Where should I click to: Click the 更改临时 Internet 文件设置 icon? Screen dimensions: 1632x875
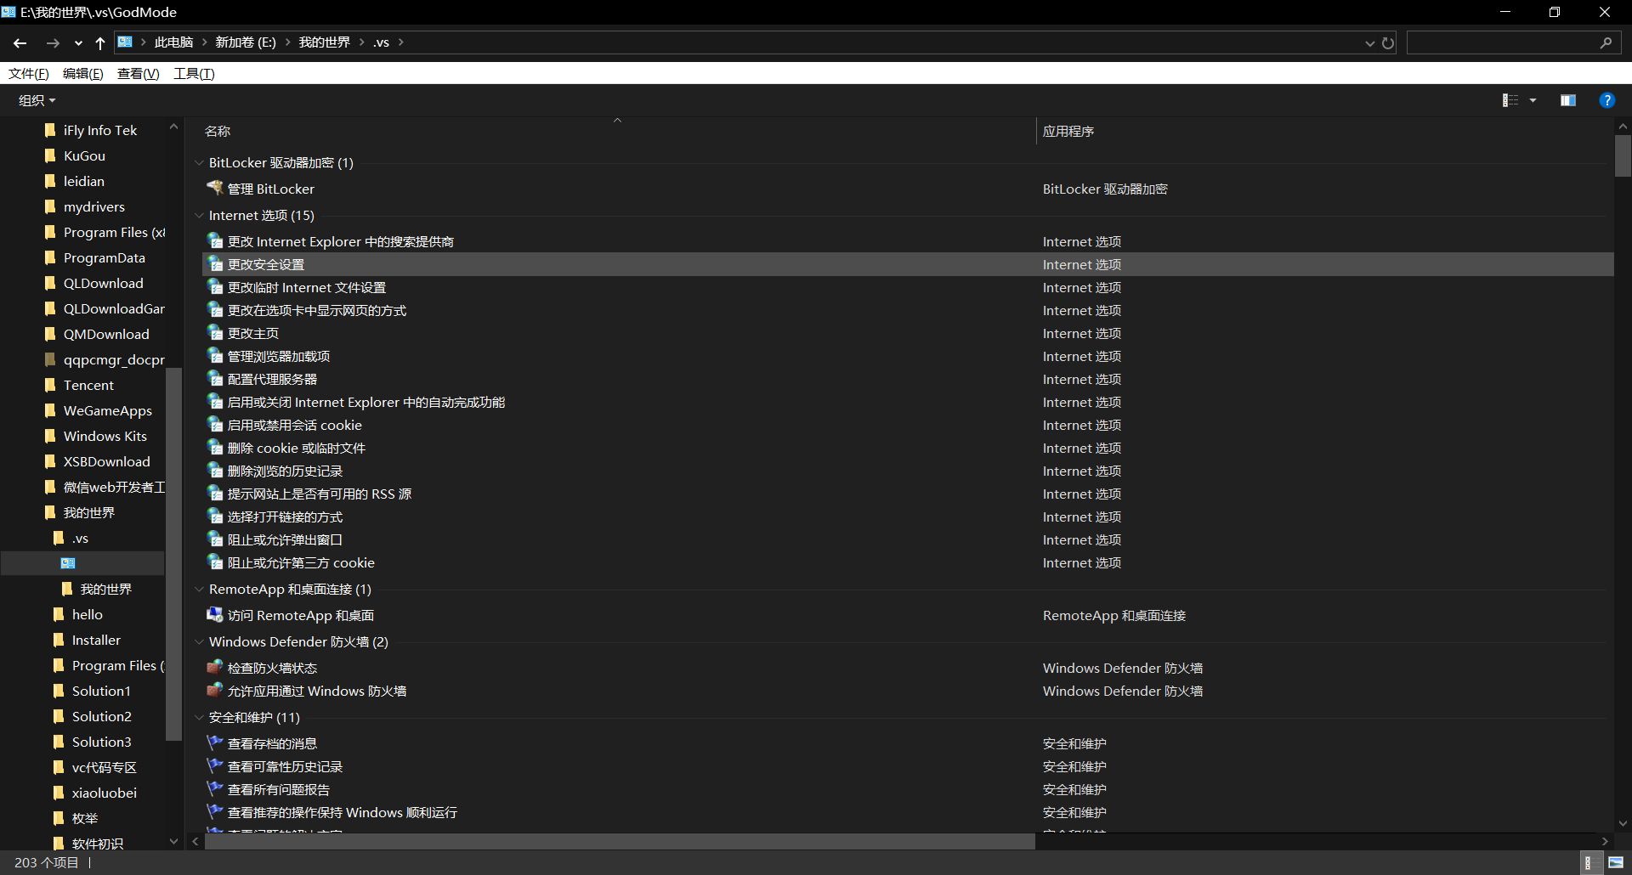(215, 287)
